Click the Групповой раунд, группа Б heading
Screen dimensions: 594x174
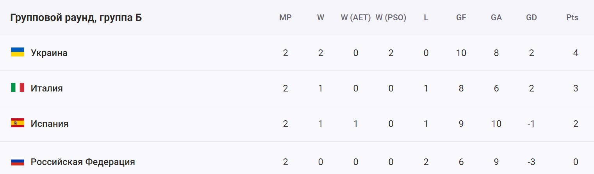76,18
